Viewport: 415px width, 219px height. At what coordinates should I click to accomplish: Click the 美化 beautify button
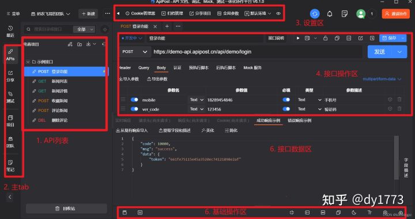(207, 130)
